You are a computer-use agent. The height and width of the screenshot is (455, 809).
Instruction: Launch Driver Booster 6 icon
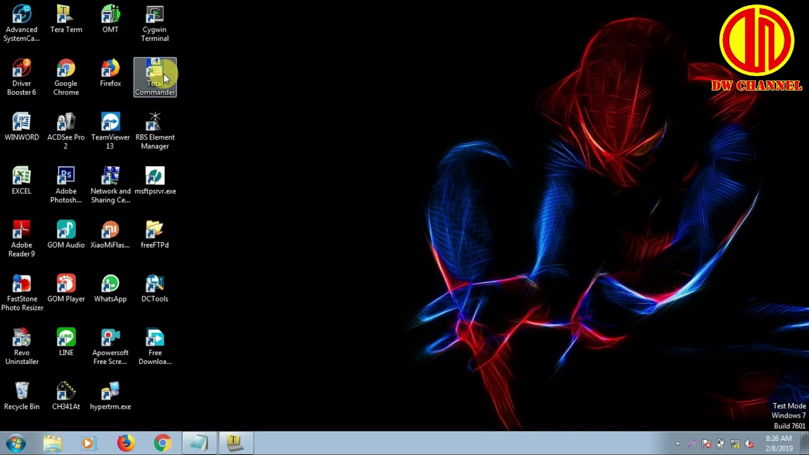(21, 77)
